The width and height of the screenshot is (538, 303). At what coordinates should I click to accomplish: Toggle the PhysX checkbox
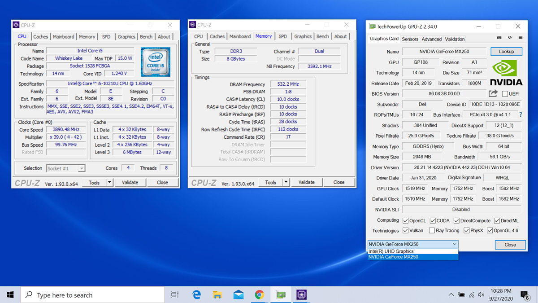point(466,231)
